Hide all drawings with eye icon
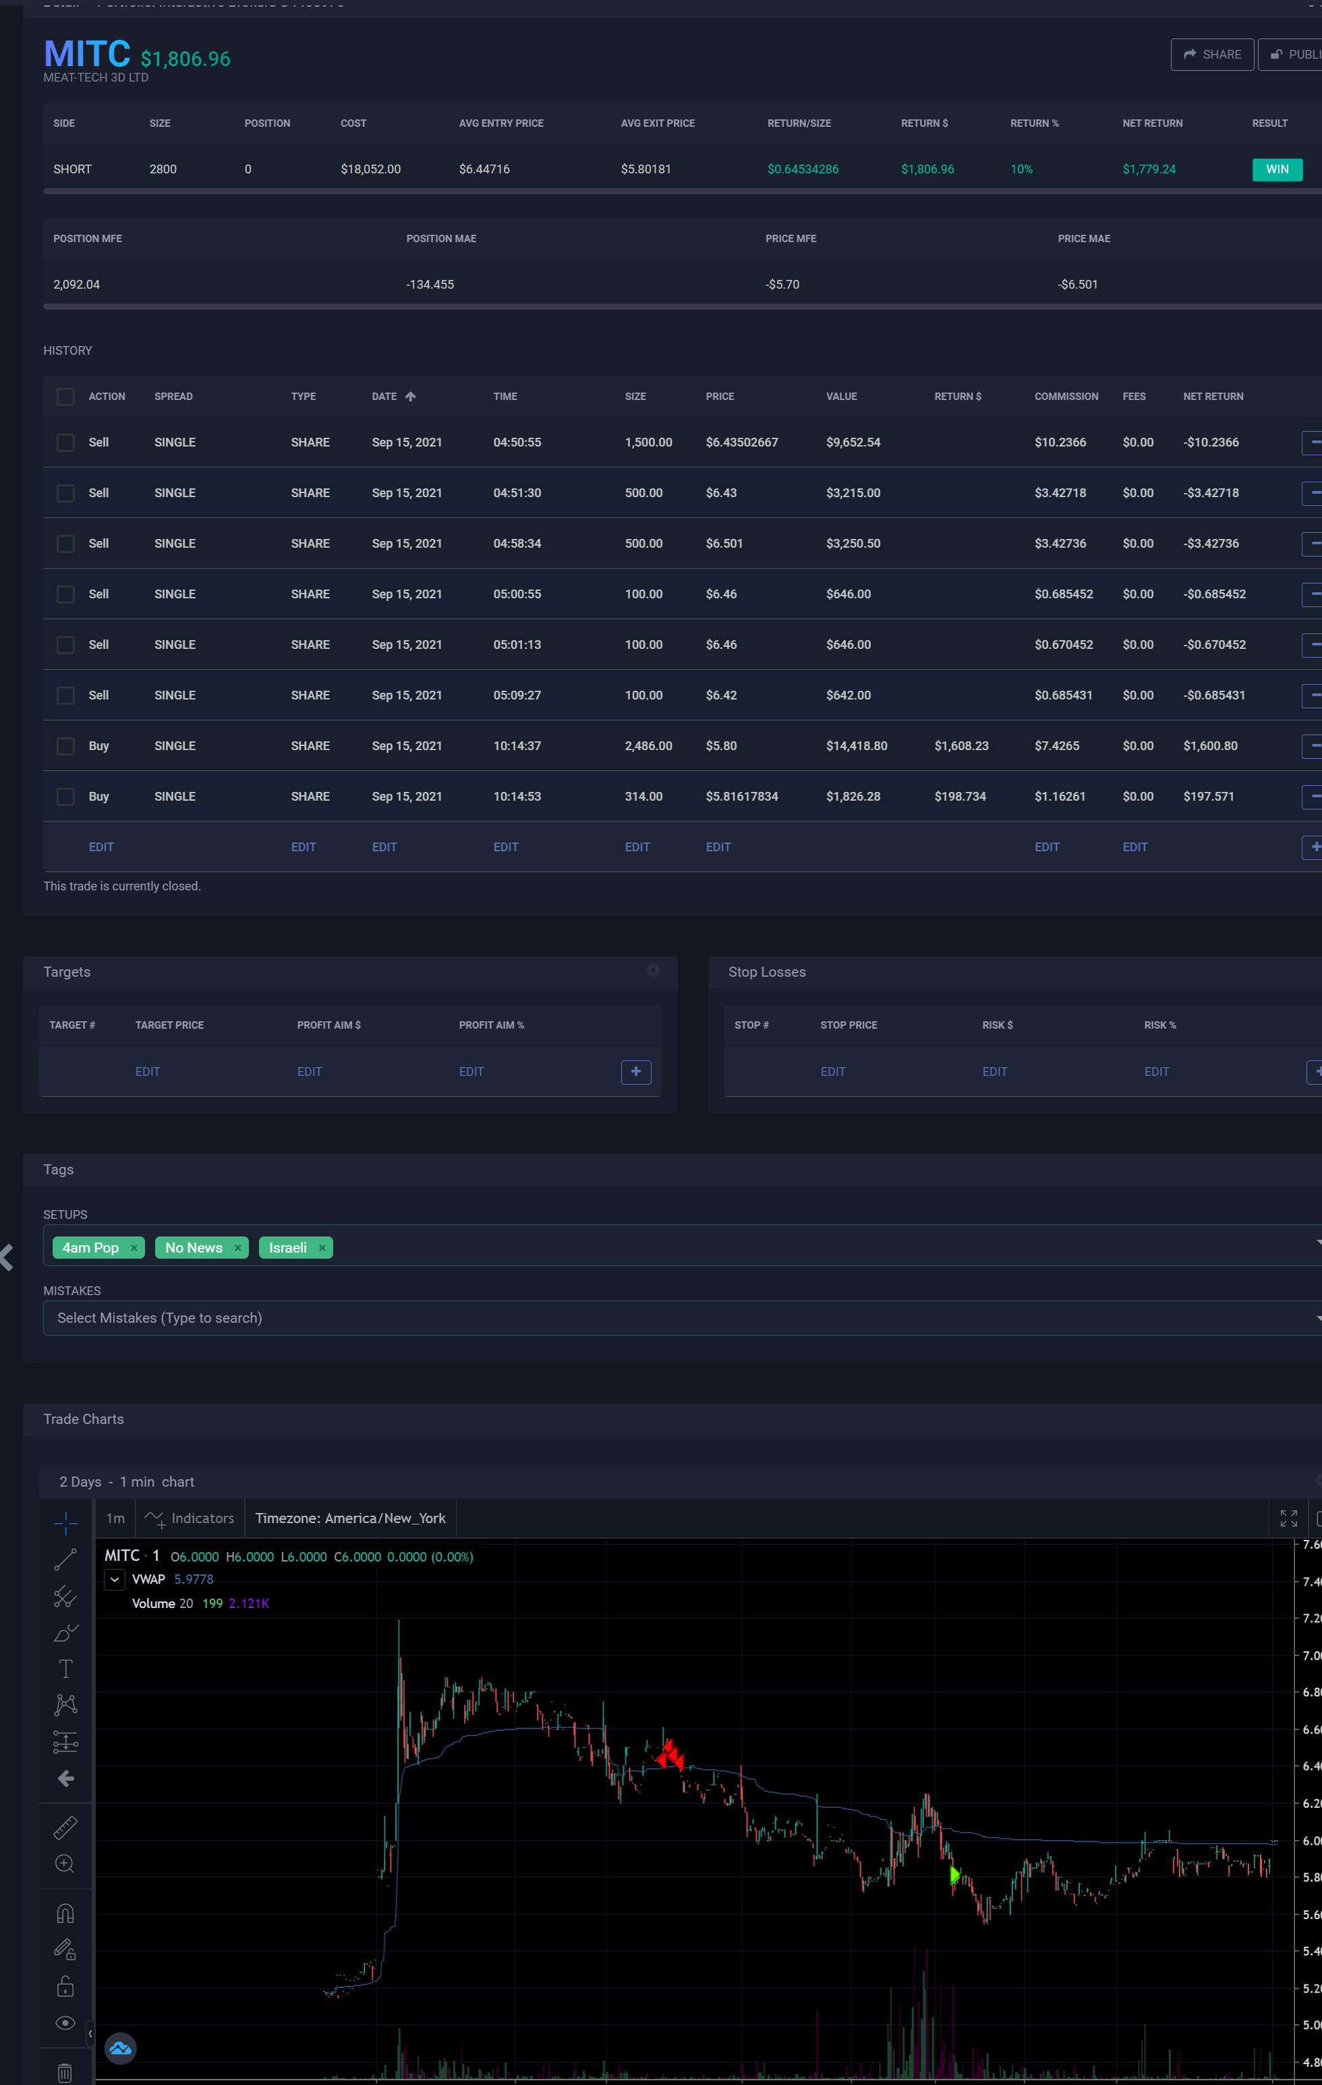 [x=65, y=2023]
